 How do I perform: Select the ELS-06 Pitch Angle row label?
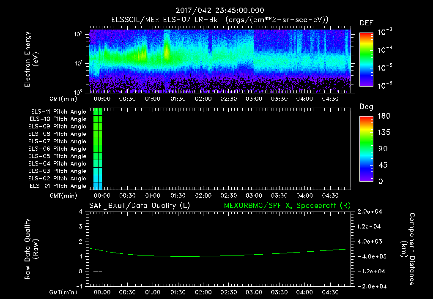(57, 149)
